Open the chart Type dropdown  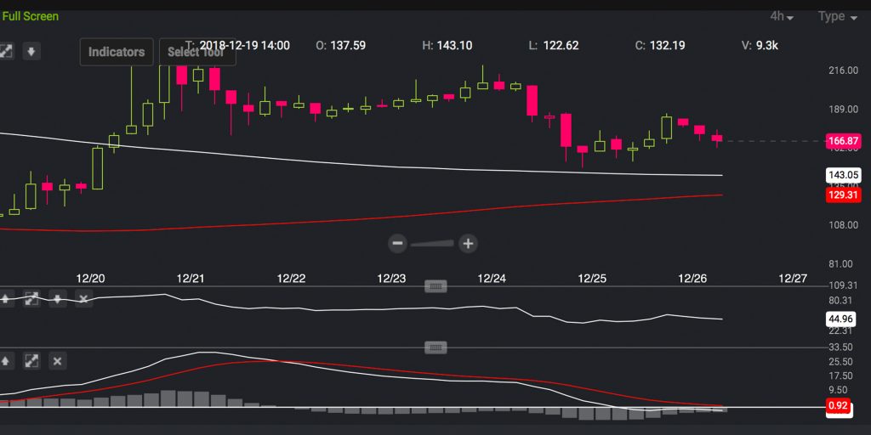click(x=837, y=16)
